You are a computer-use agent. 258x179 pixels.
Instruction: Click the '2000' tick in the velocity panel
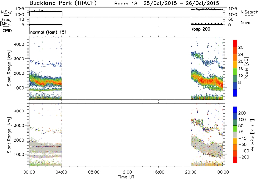pyautogui.click(x=19, y=140)
